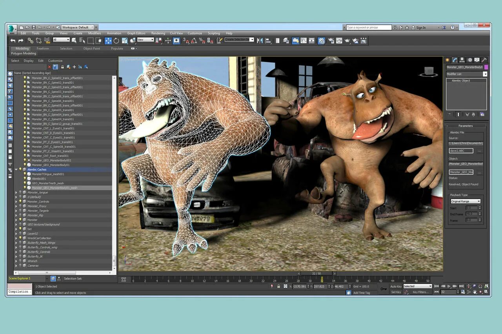Click the Render Production teapot icon
502x334 pixels.
(347, 40)
